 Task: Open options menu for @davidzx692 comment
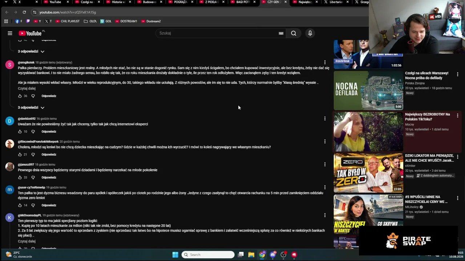click(325, 119)
